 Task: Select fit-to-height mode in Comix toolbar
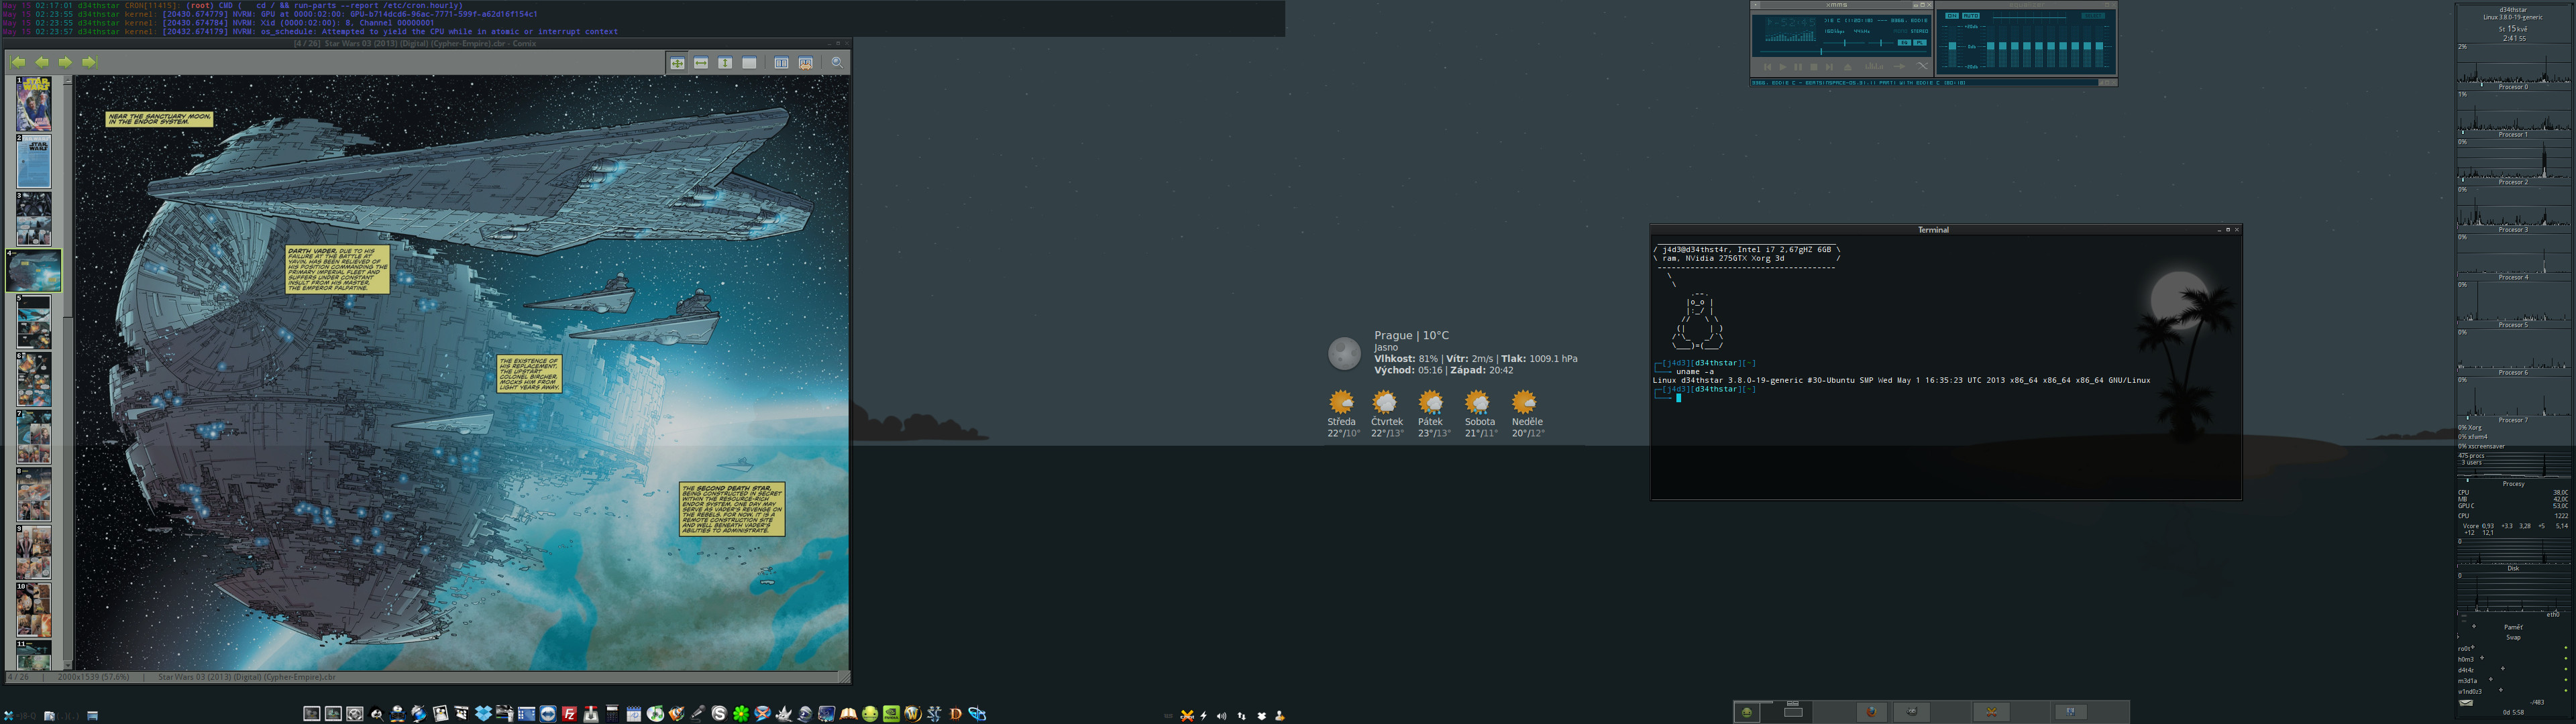(x=725, y=63)
